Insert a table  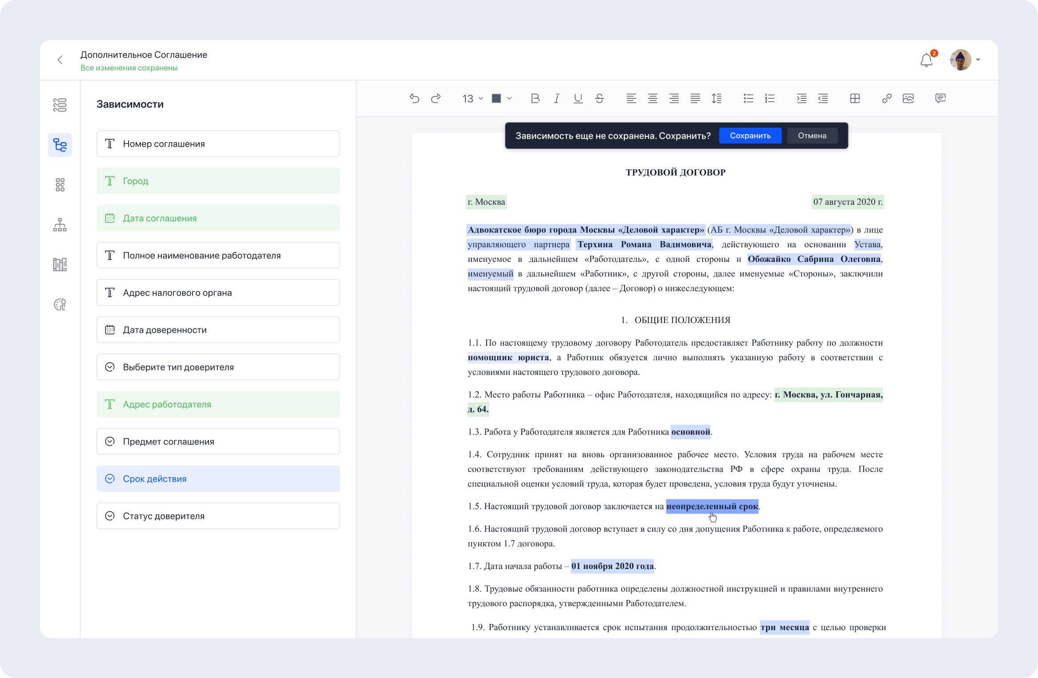(855, 98)
